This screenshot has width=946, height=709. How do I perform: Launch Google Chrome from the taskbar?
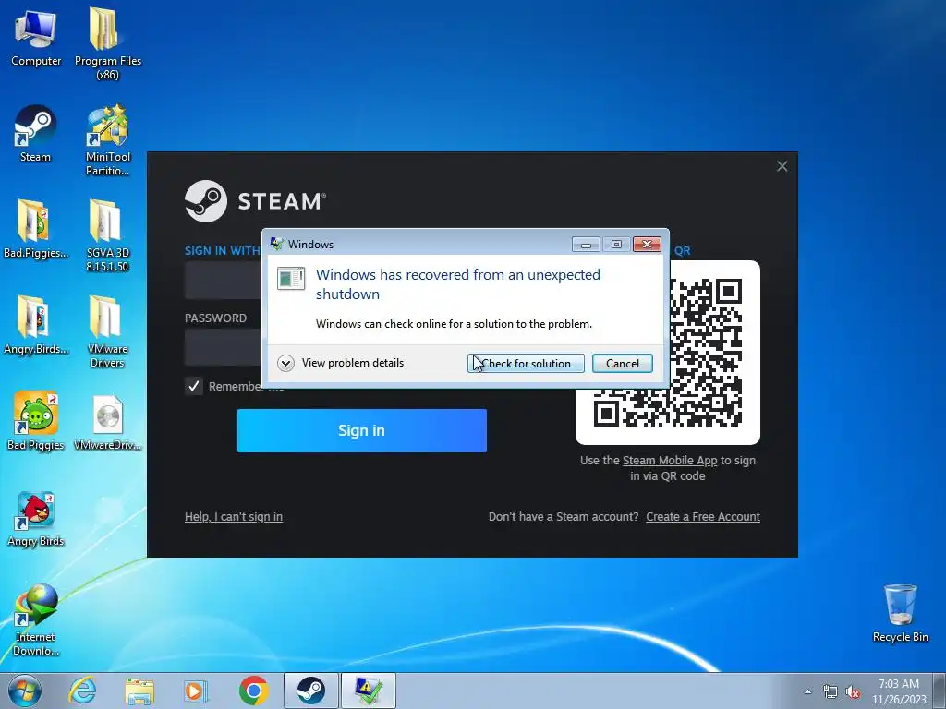point(253,691)
